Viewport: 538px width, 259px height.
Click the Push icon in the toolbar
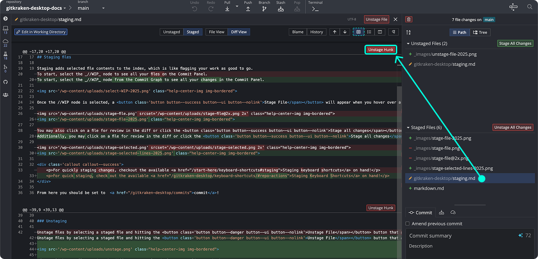tap(248, 8)
